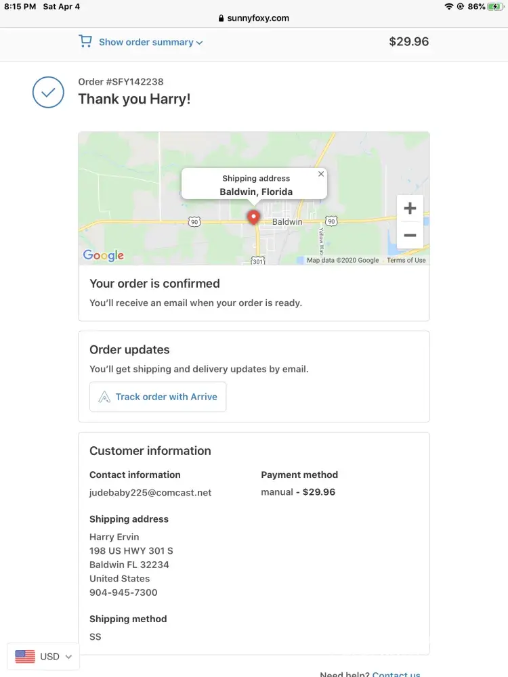Open the USD currency selector dropdown
The width and height of the screenshot is (508, 677).
coord(44,656)
